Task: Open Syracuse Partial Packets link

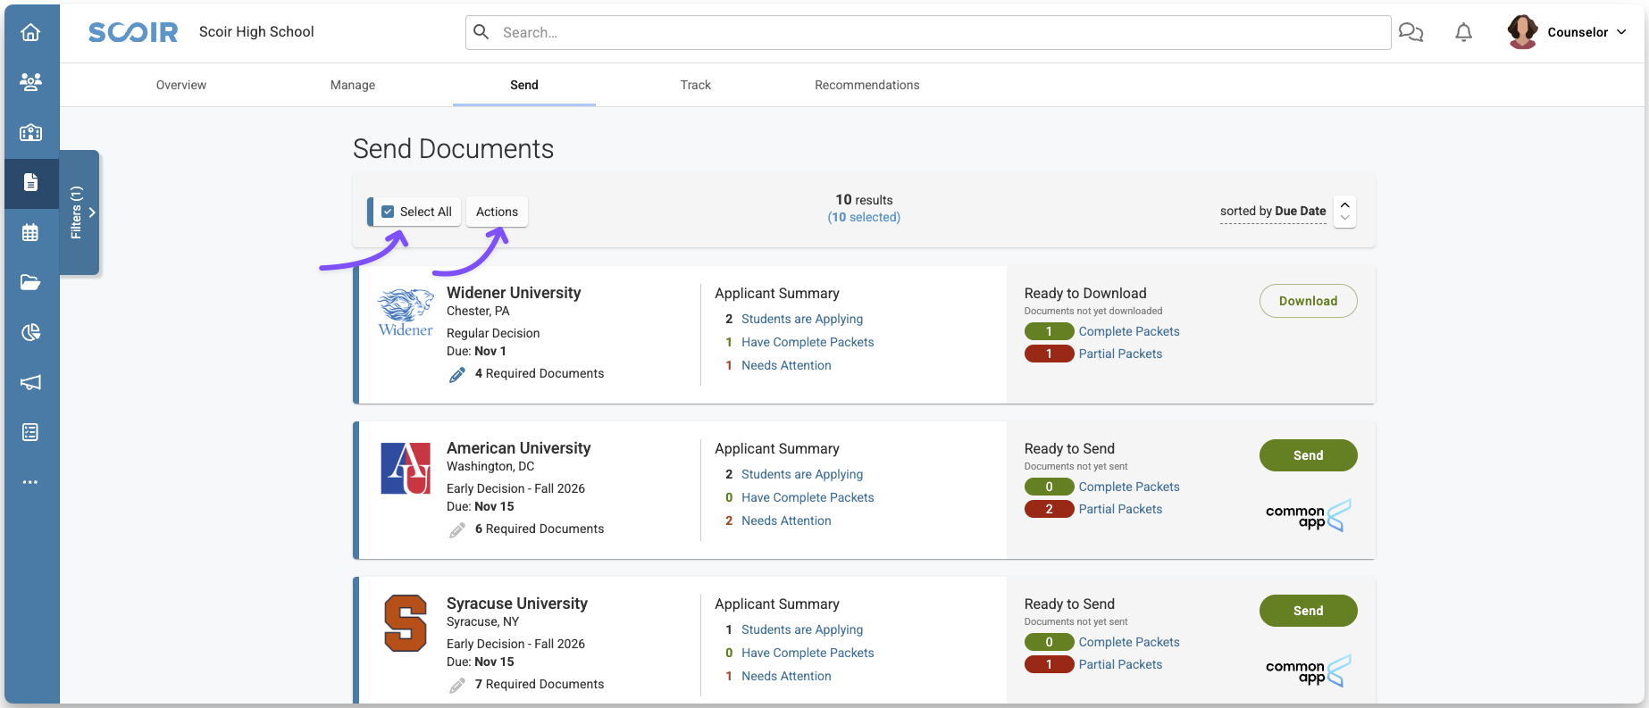Action: click(1120, 664)
